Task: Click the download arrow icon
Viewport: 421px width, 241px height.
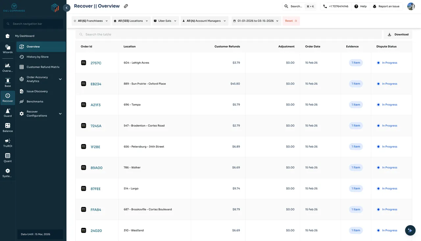Action: [389, 34]
